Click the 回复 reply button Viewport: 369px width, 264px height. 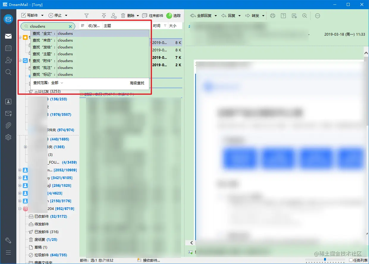click(x=228, y=15)
